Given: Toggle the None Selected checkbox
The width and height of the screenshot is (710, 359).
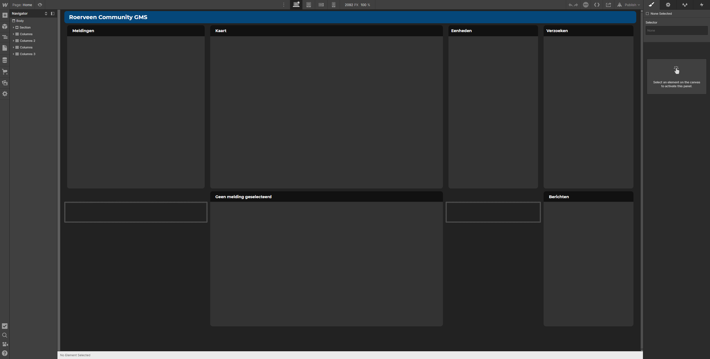Looking at the screenshot, I should click(647, 14).
